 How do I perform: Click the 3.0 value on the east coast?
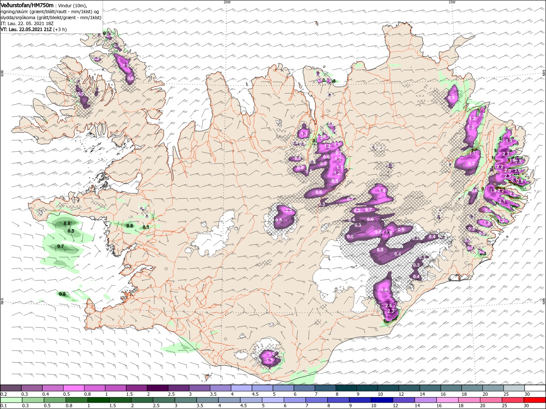(x=517, y=170)
